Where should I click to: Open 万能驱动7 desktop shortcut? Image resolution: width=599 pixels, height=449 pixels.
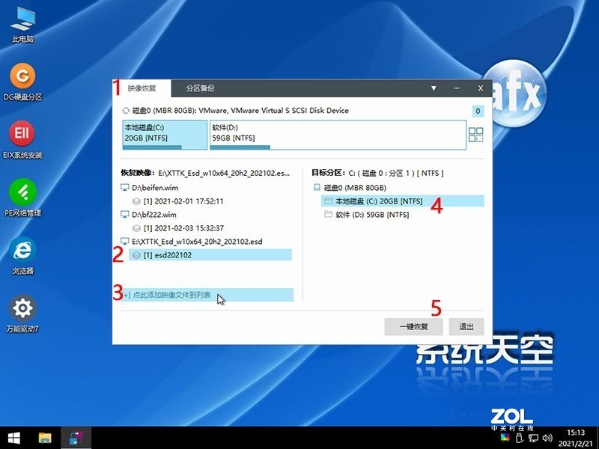pos(22,314)
